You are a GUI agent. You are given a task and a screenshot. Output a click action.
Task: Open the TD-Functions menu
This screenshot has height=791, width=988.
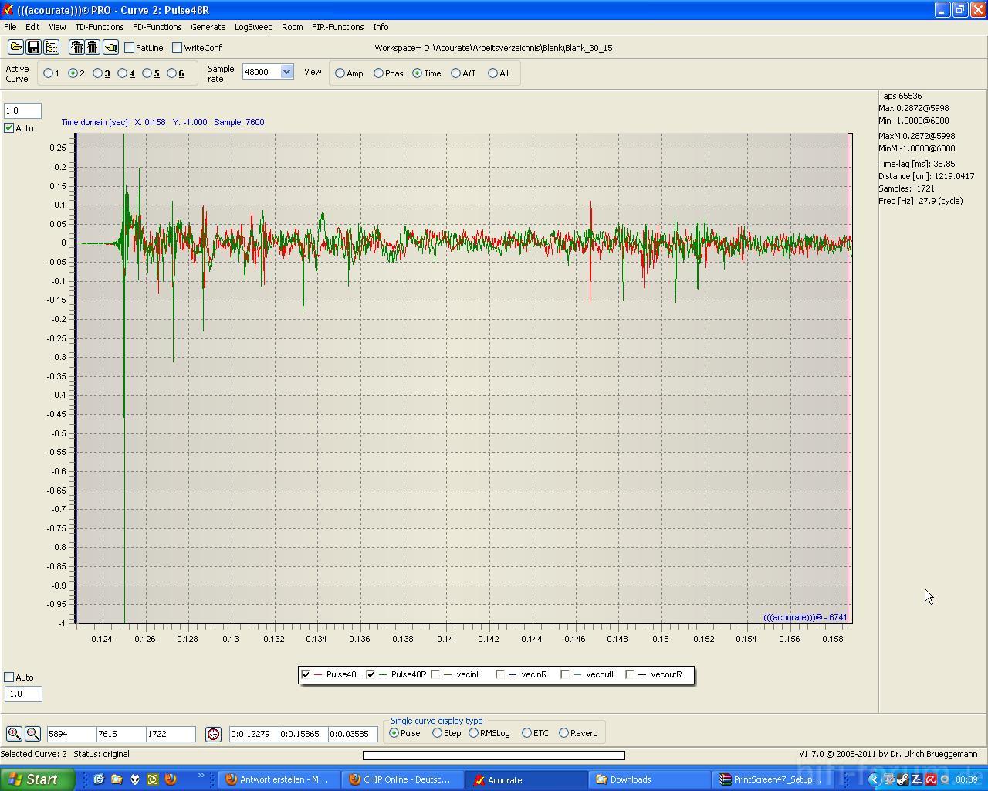click(99, 27)
